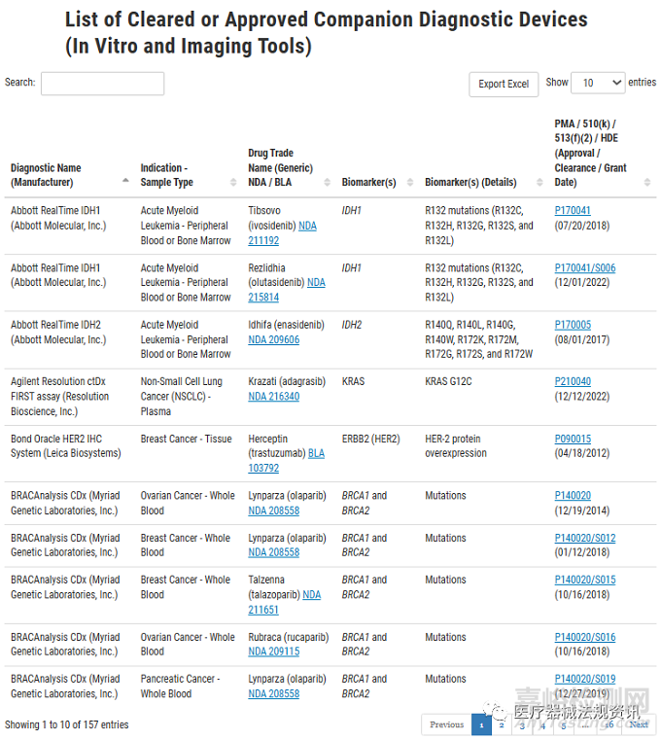Click the Export Excel button

(x=504, y=84)
